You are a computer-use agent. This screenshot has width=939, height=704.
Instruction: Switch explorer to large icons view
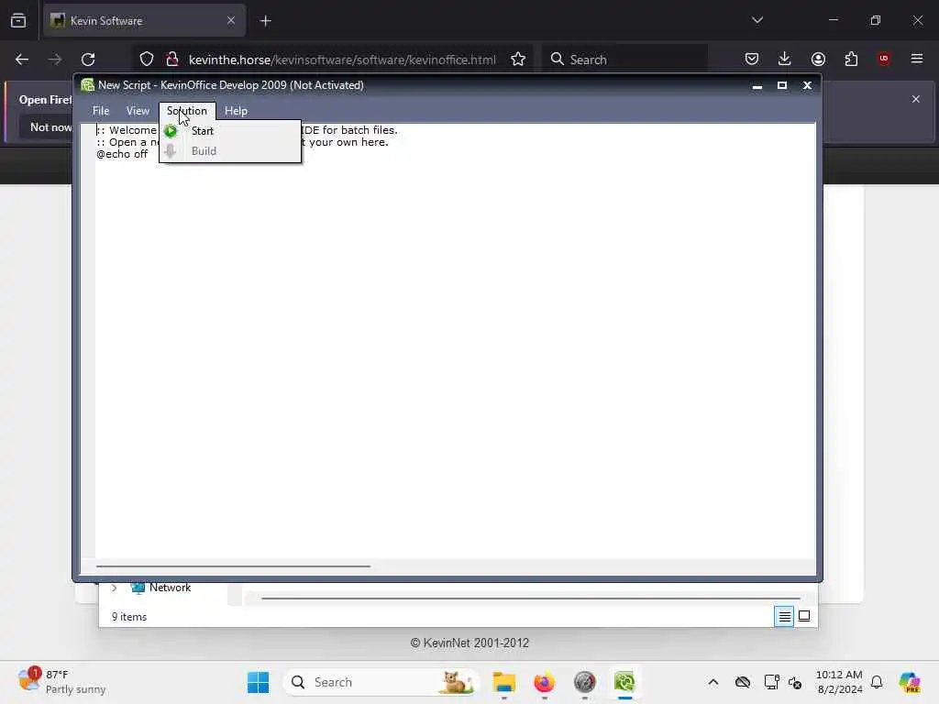804,616
